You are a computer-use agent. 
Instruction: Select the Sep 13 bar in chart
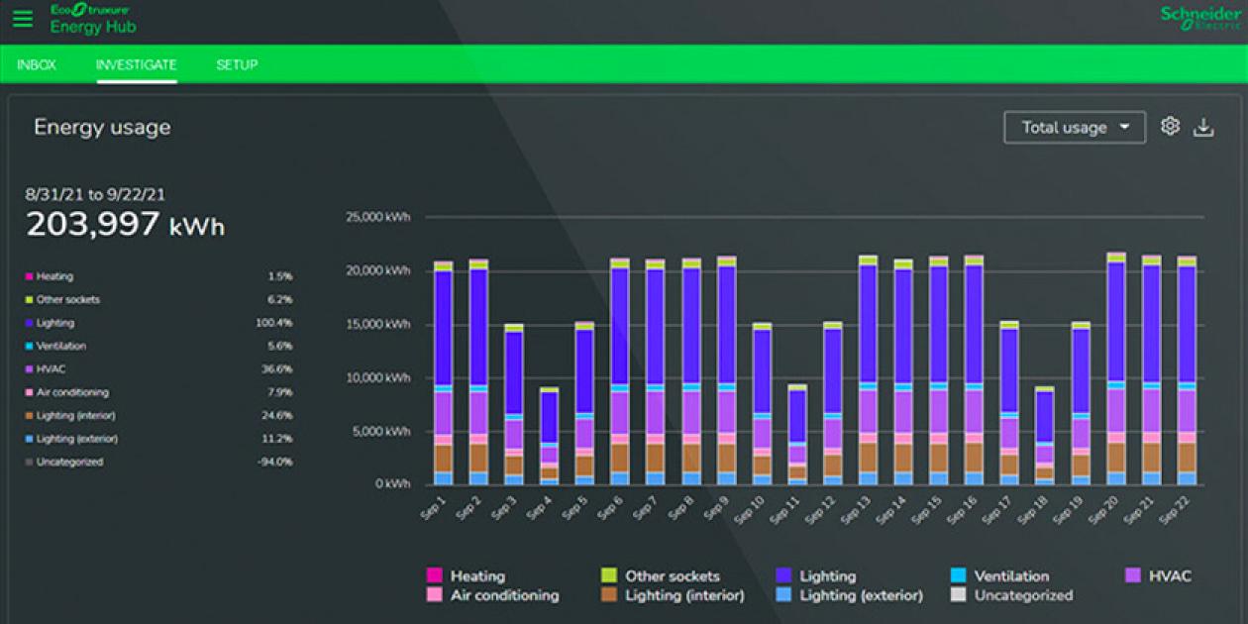pos(868,370)
